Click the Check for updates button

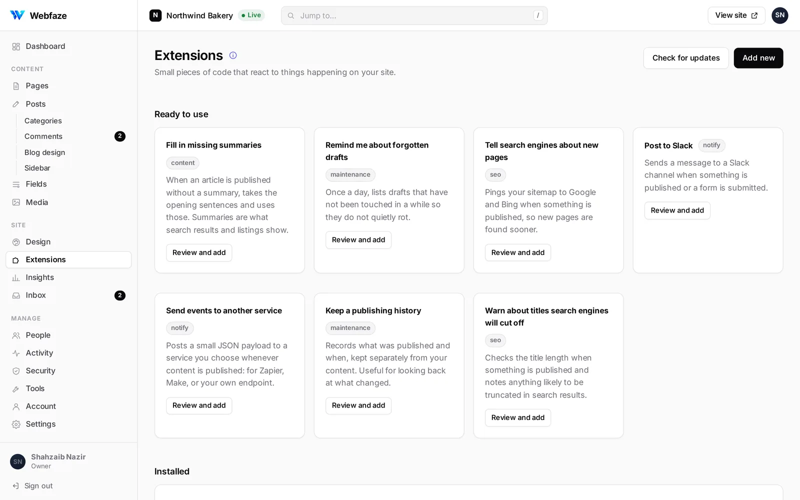(x=686, y=58)
